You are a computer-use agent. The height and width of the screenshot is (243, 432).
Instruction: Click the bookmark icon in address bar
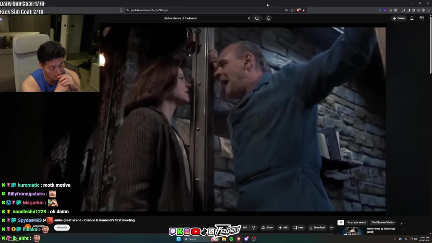(x=121, y=10)
